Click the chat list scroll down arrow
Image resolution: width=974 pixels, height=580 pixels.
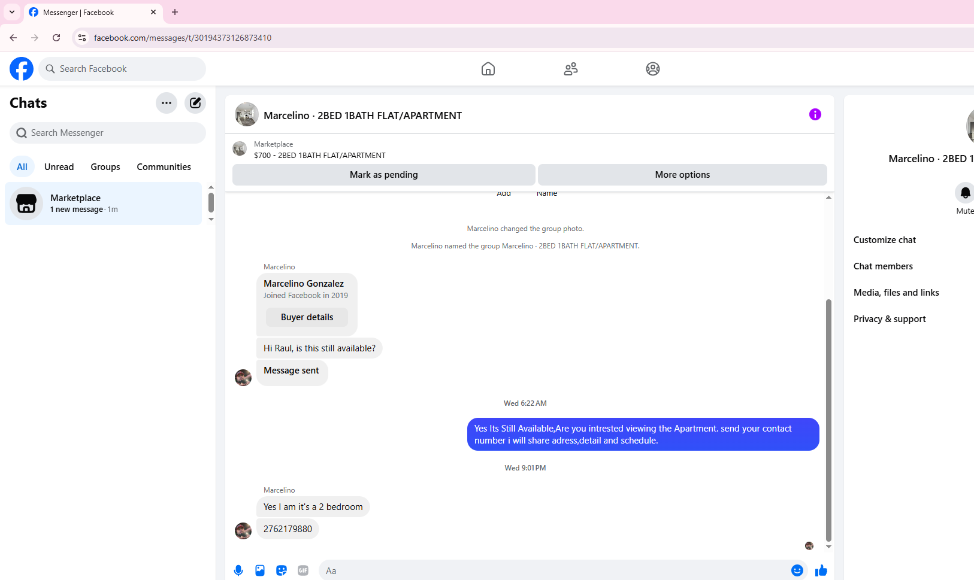click(211, 220)
